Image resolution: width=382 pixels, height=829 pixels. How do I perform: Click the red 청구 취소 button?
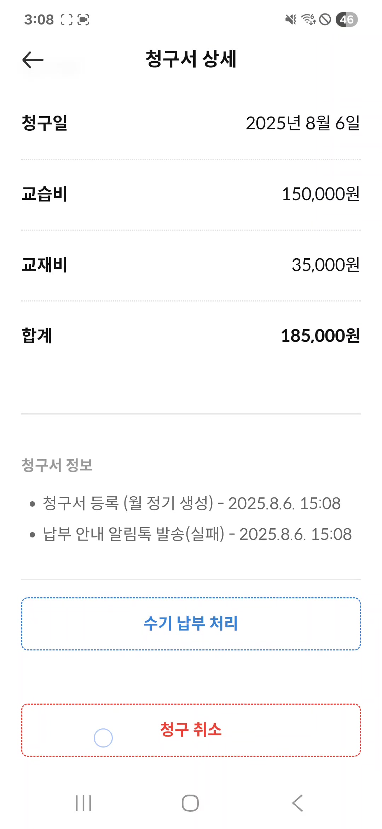click(191, 730)
